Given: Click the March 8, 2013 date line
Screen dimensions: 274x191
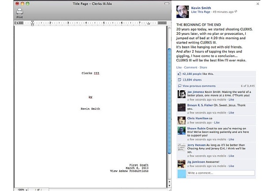Looking at the screenshot, I should [x=137, y=168].
